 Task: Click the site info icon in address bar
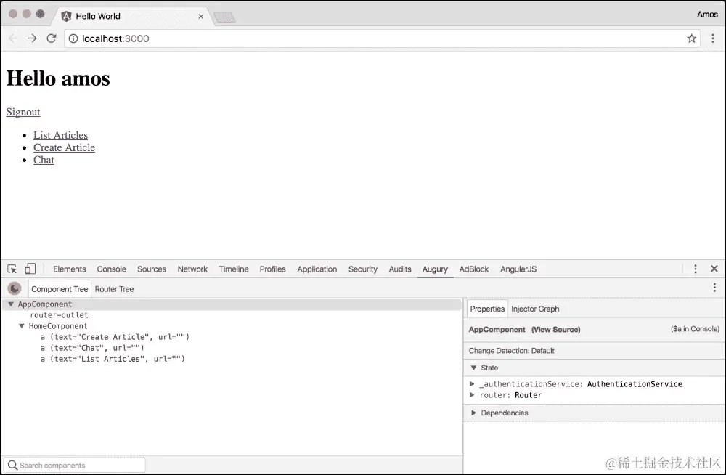[73, 38]
